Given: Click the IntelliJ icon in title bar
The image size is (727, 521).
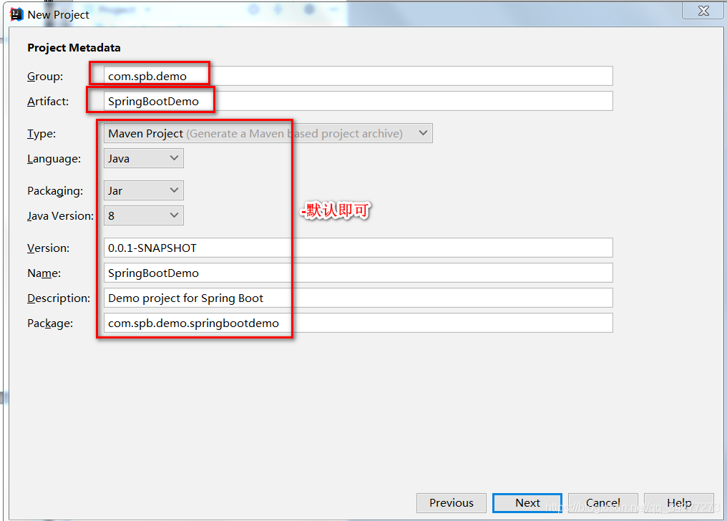Looking at the screenshot, I should tap(16, 14).
